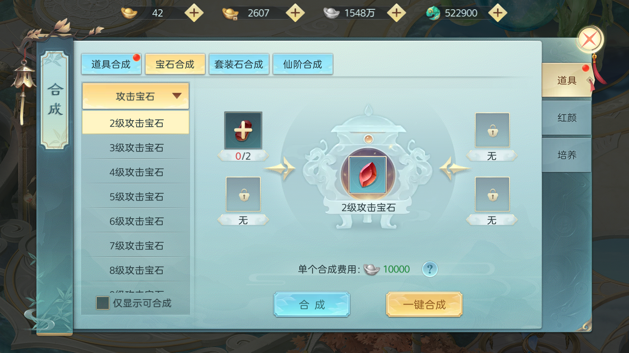The height and width of the screenshot is (353, 629).
Task: Open help question mark next to cost
Action: click(x=429, y=269)
